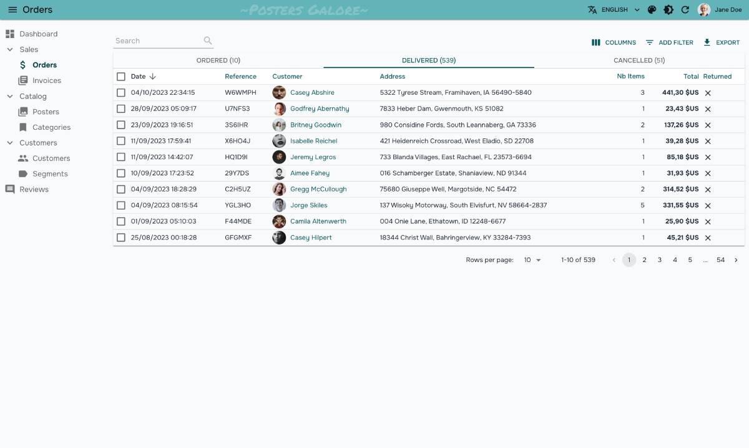Viewport: 749px width, 448px height.
Task: Click the refresh icon in top bar
Action: tap(685, 10)
